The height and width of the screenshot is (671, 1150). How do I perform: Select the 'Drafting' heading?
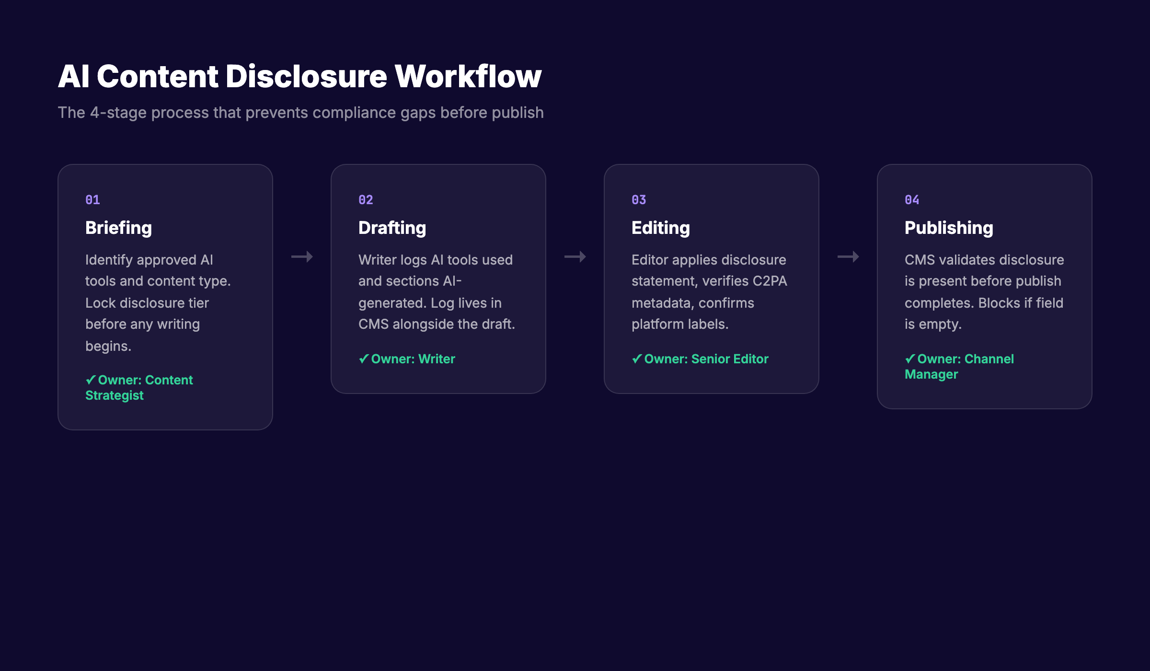click(392, 228)
